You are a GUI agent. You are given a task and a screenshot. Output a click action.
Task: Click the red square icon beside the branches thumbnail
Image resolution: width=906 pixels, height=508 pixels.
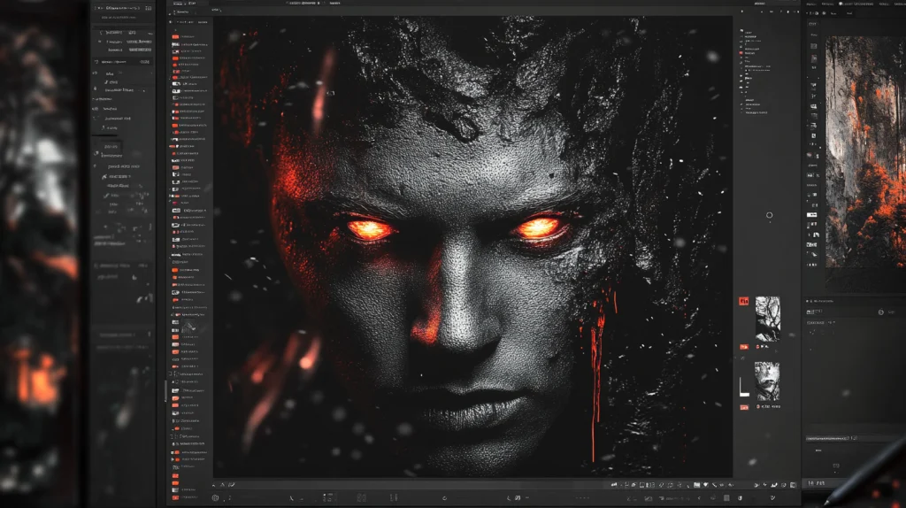(x=743, y=301)
